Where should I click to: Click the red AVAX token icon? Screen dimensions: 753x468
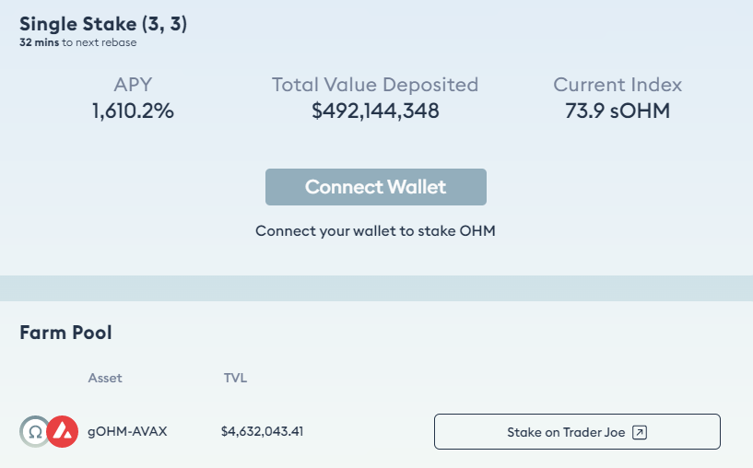point(63,431)
